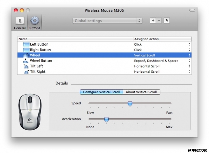Select the Tilt Left row name
Viewport: 209px width, 153px height.
36,66
